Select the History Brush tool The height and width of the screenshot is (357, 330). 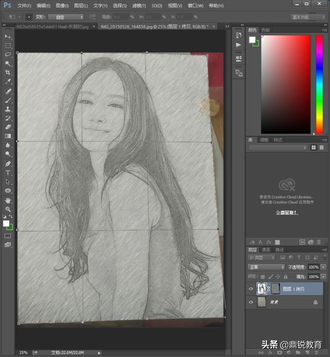[8, 118]
